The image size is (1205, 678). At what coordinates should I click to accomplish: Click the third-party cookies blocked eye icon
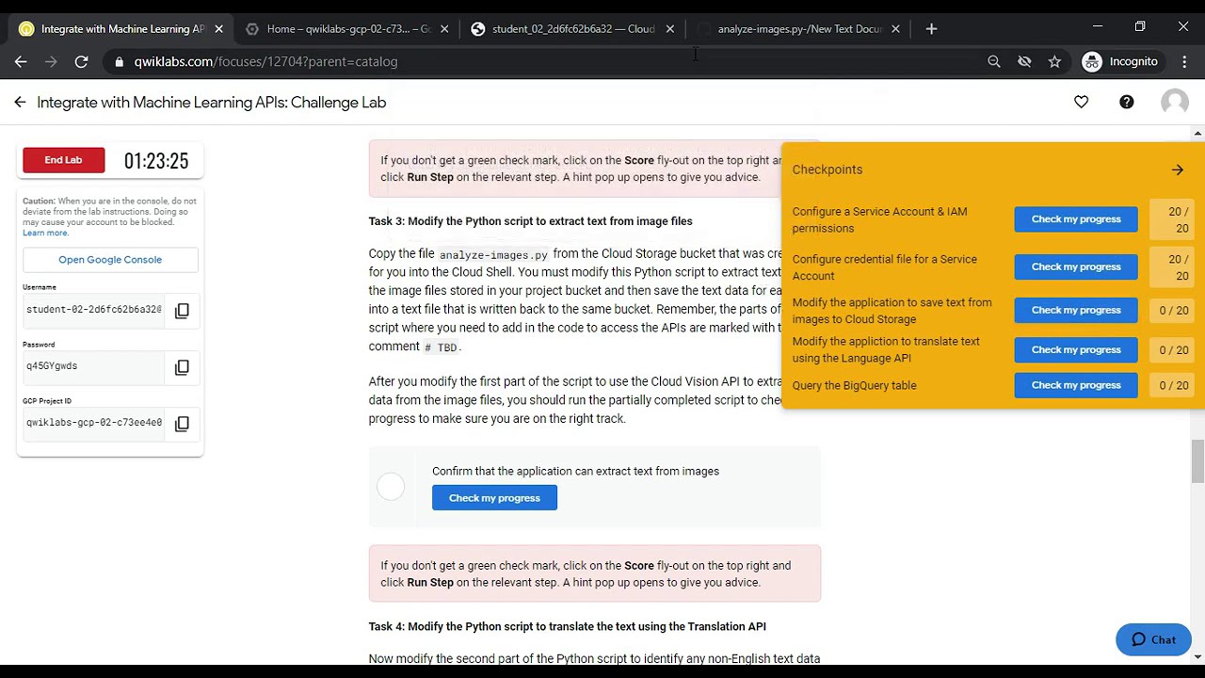1024,61
